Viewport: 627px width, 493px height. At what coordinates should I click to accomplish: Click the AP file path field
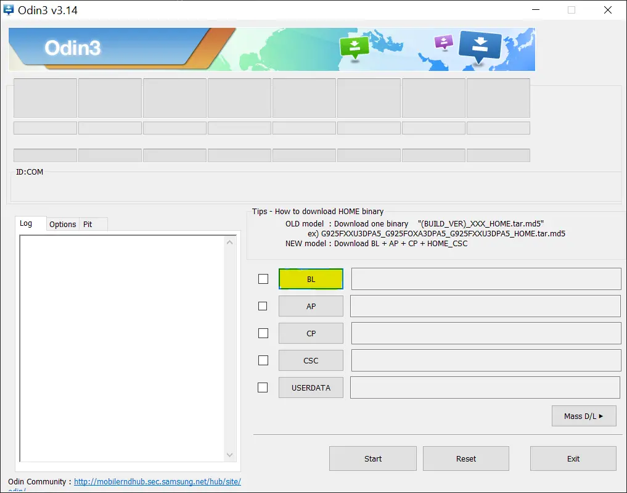pyautogui.click(x=485, y=306)
